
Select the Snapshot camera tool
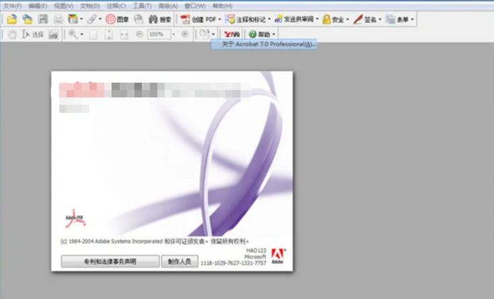(54, 34)
